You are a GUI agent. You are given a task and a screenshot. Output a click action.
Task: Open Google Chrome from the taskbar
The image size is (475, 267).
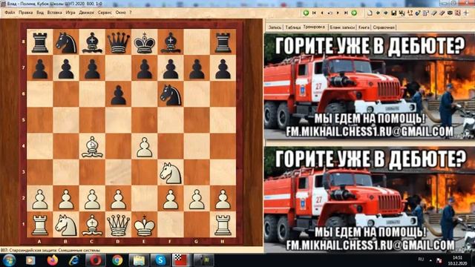117,260
